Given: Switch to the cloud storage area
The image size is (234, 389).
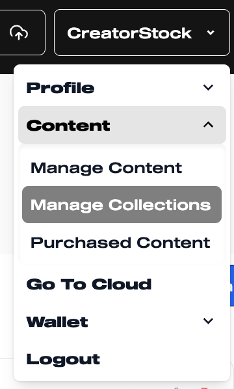Looking at the screenshot, I should 89,284.
